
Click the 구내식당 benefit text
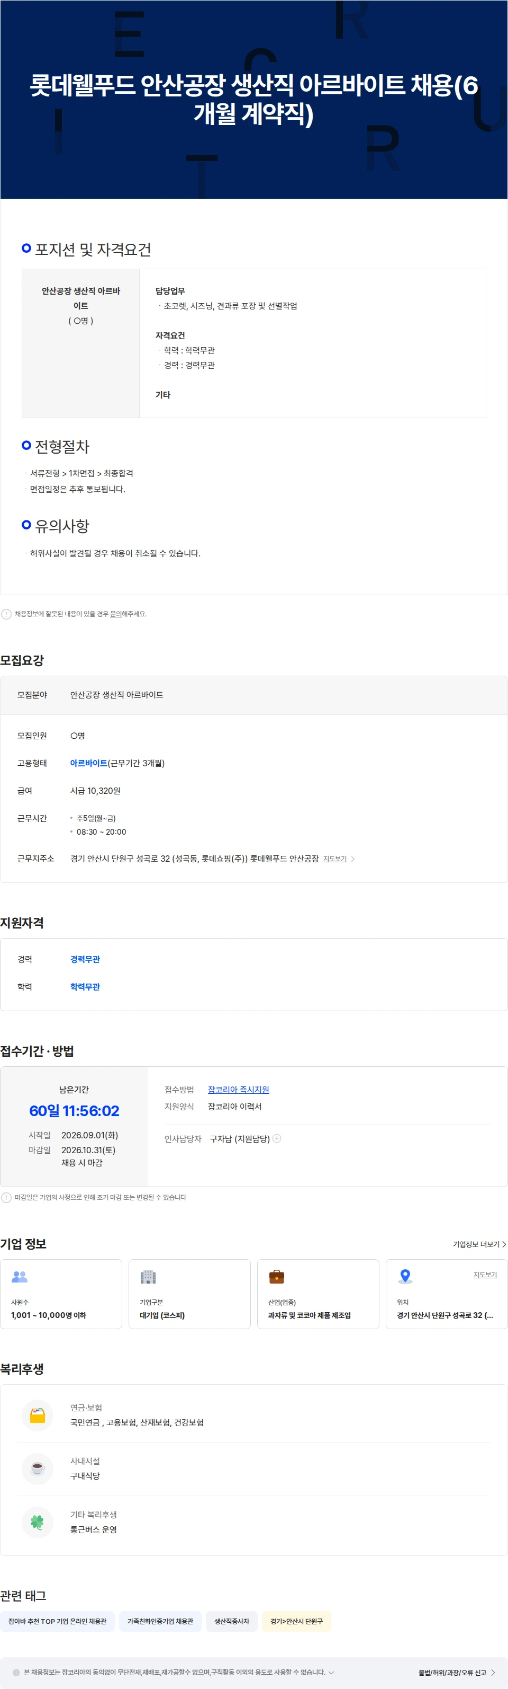point(85,1476)
